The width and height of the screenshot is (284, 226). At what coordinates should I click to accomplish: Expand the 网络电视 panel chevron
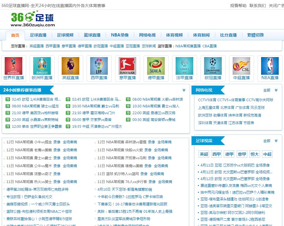(x=276, y=90)
